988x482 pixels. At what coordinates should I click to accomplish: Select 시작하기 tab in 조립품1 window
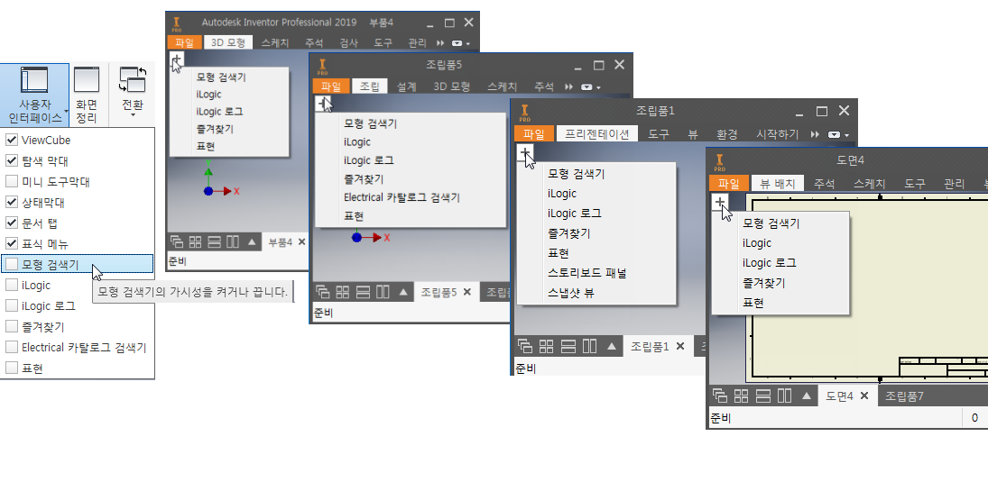tap(777, 134)
